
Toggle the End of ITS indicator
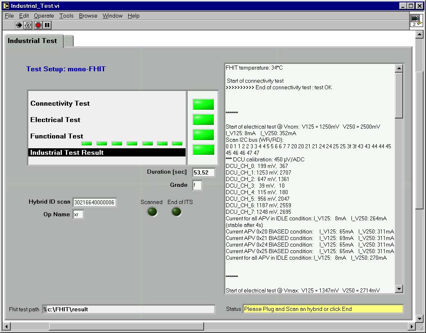pyautogui.click(x=176, y=212)
